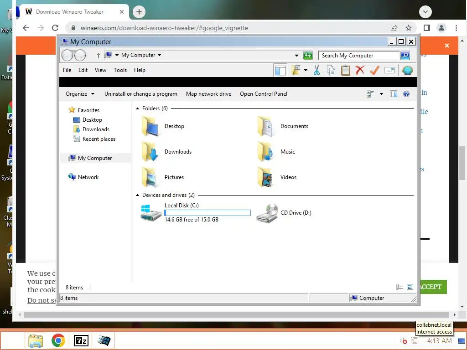The image size is (467, 350).
Task: Select the Documents folder icon
Action: (265, 126)
